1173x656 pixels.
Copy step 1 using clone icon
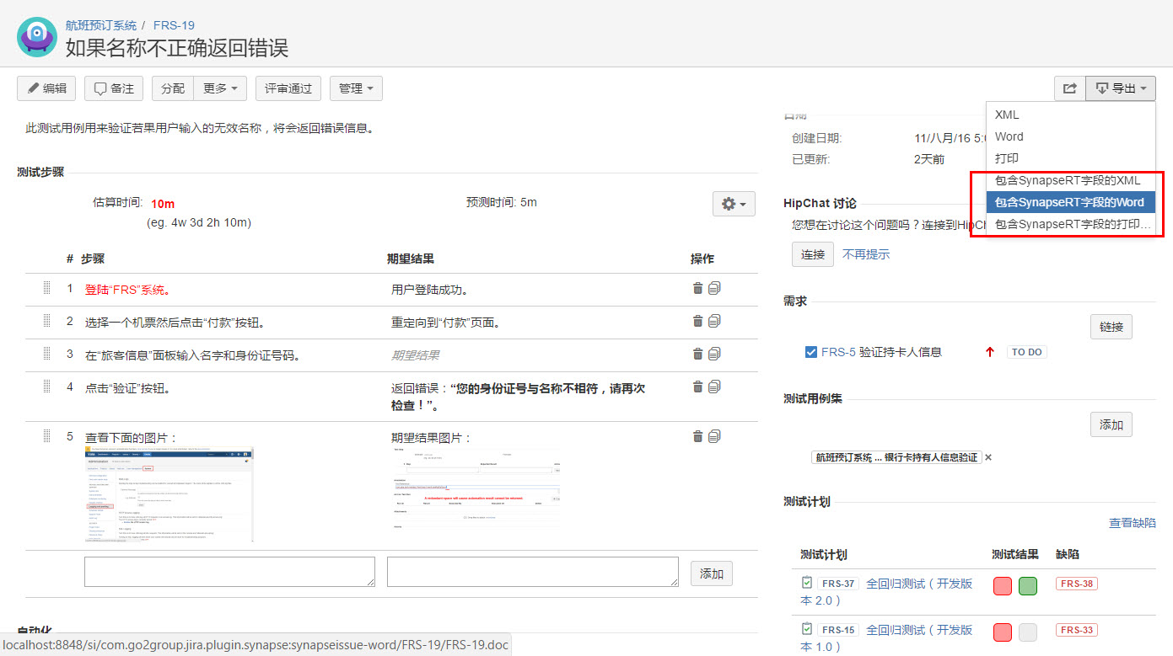point(714,288)
